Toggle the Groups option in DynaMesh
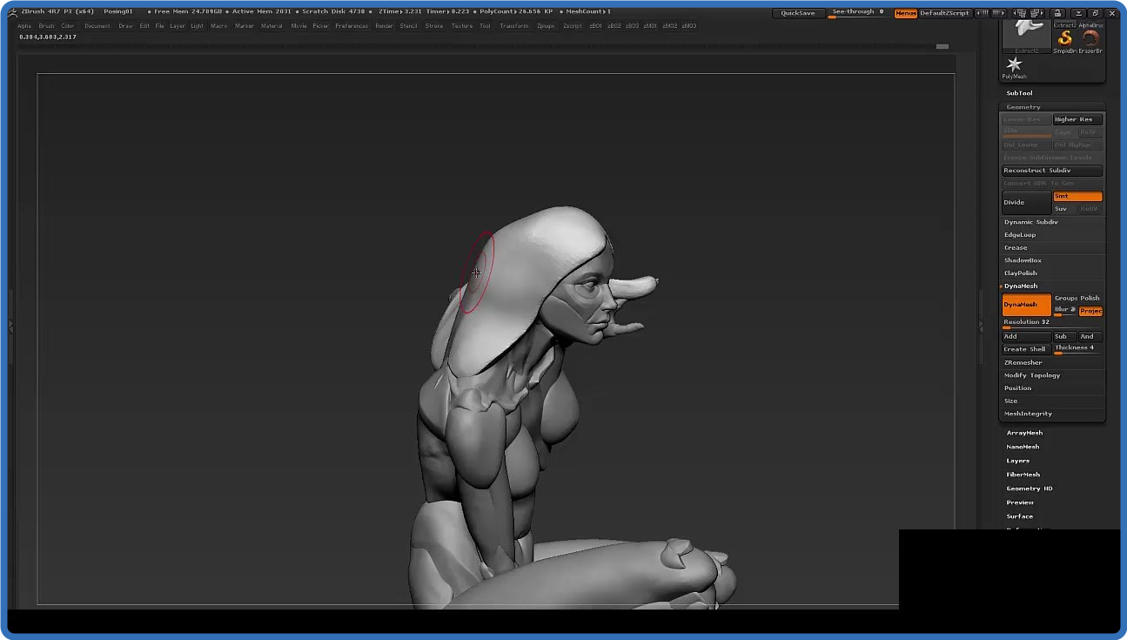1127x640 pixels. click(x=1066, y=299)
